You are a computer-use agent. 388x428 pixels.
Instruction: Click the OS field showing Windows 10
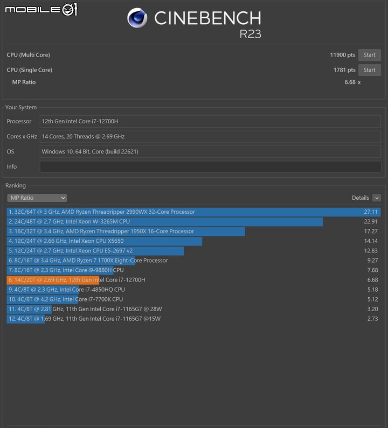point(210,151)
